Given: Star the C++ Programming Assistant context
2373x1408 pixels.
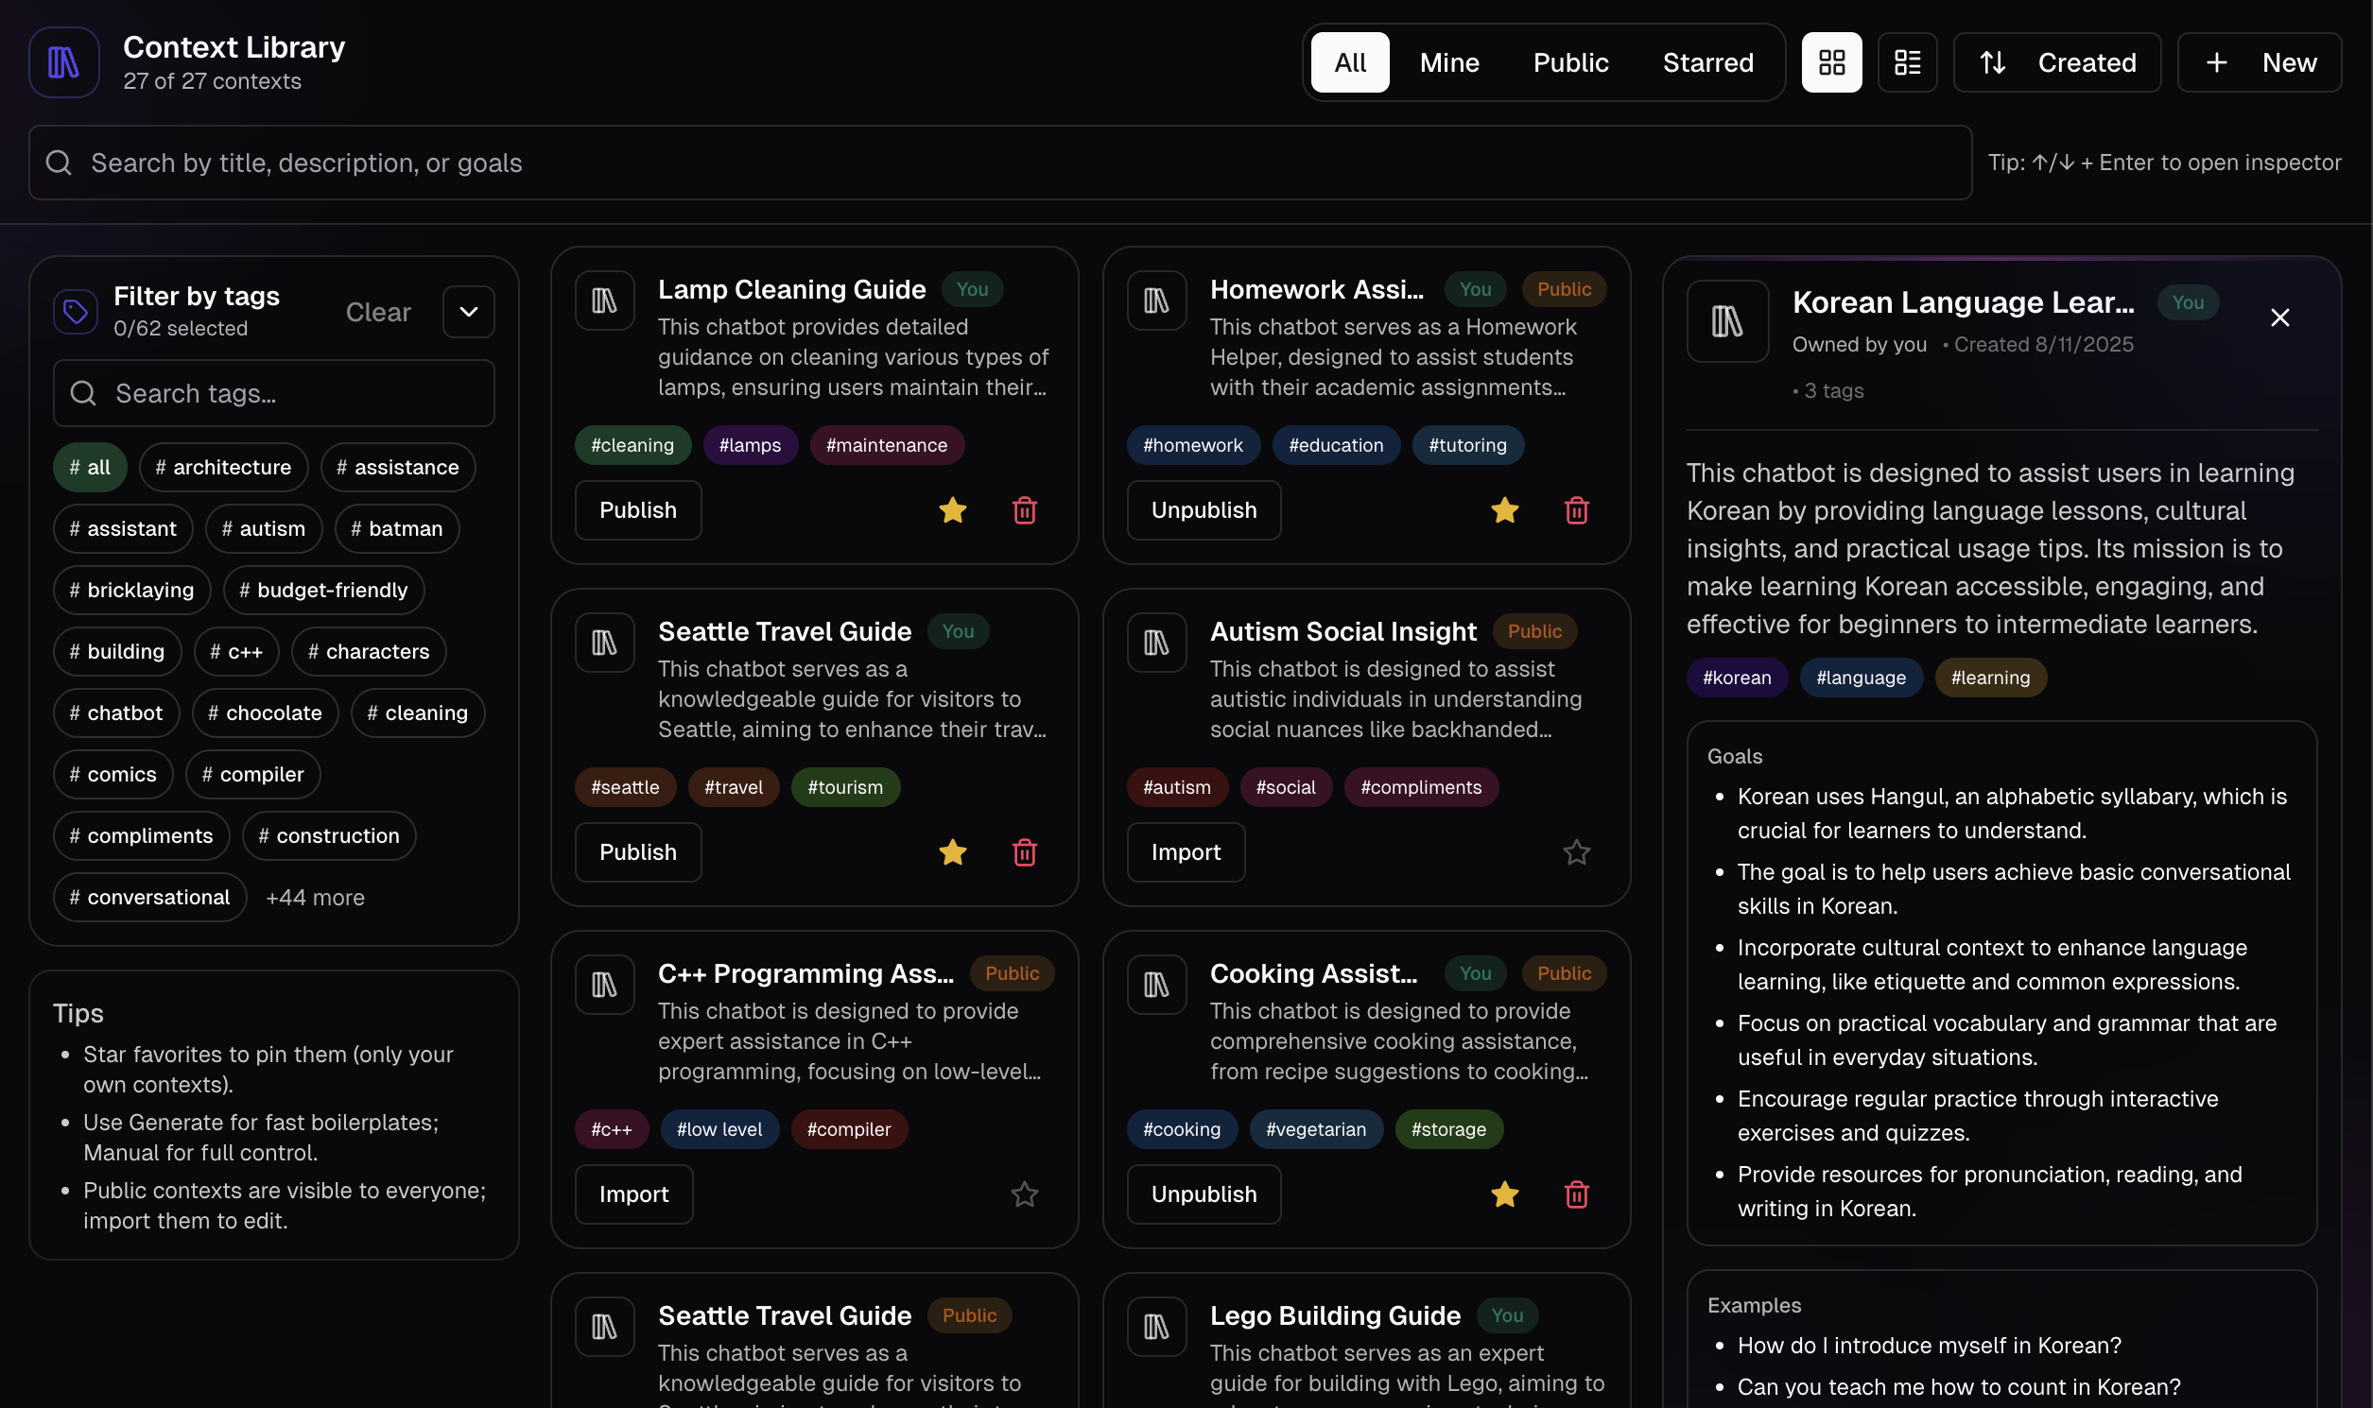Looking at the screenshot, I should pyautogui.click(x=1024, y=1194).
